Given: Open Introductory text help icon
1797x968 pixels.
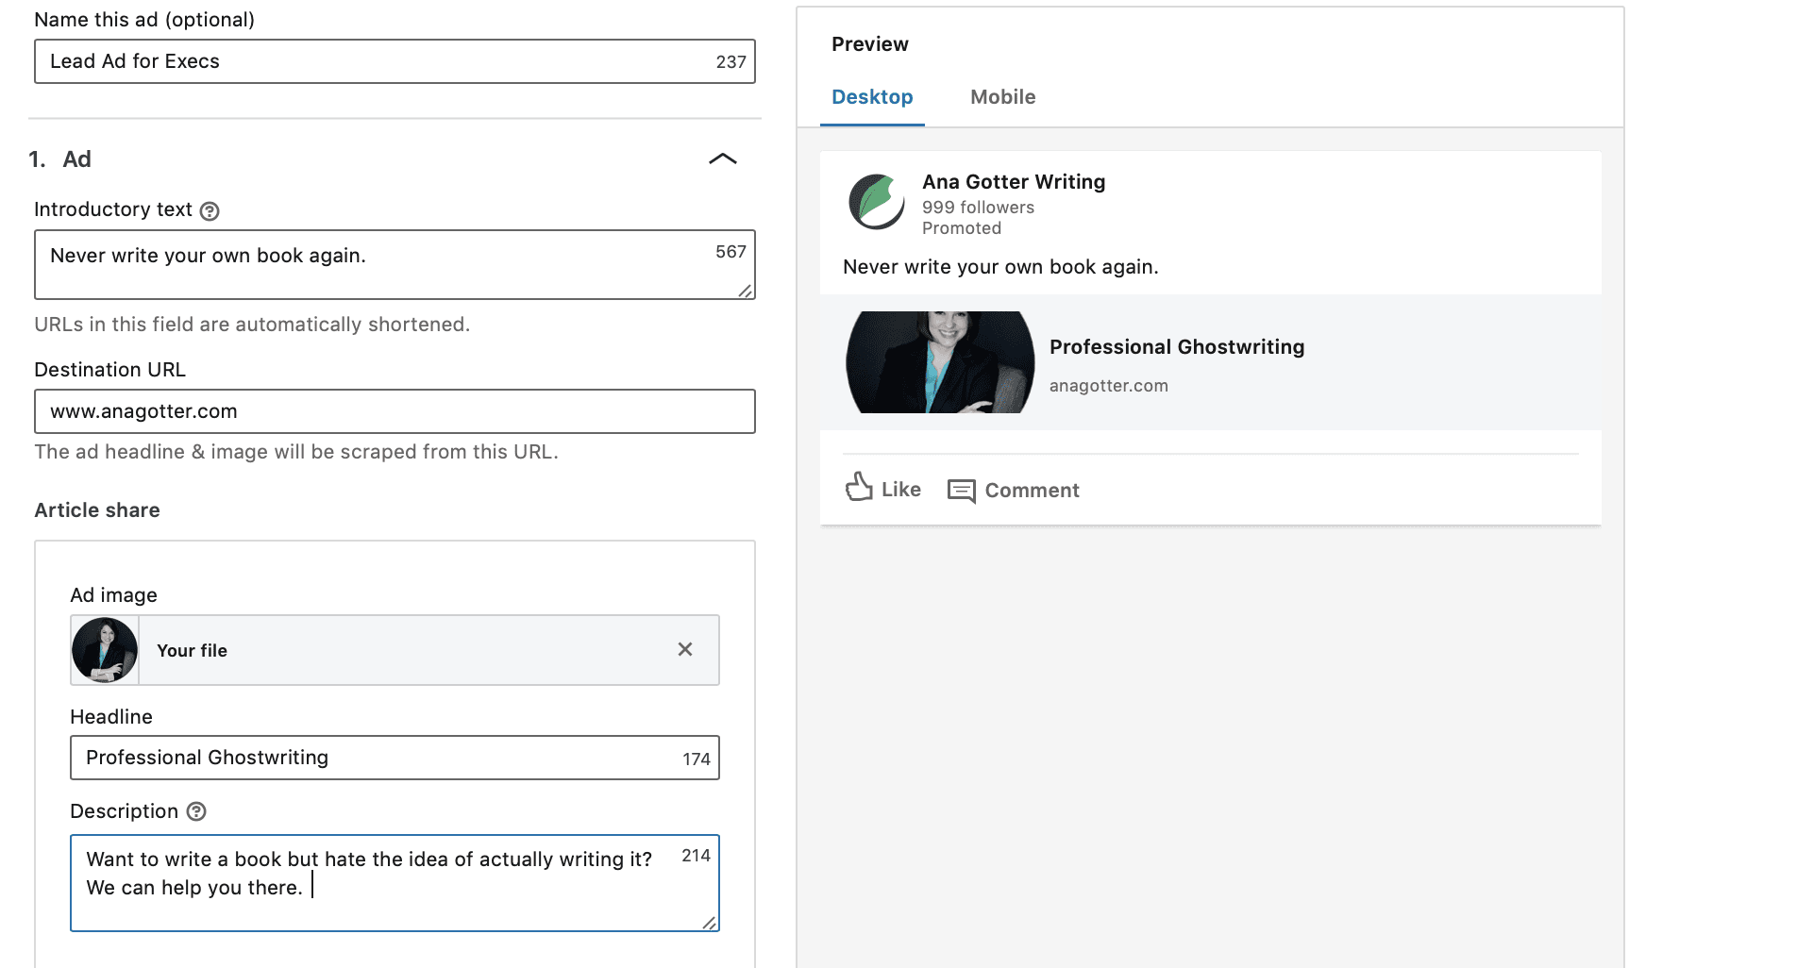Looking at the screenshot, I should pos(210,211).
